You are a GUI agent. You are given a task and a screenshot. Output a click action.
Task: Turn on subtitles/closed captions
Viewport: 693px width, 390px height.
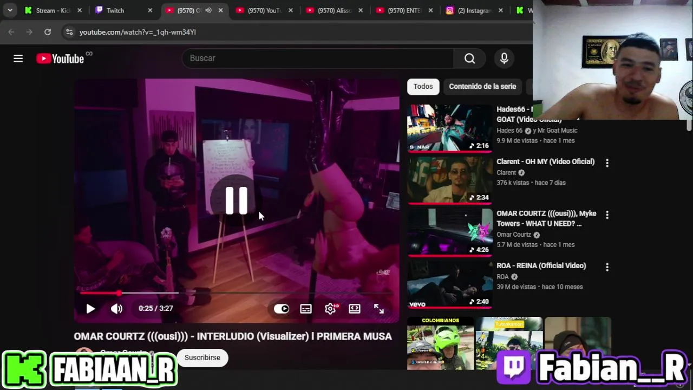(306, 309)
